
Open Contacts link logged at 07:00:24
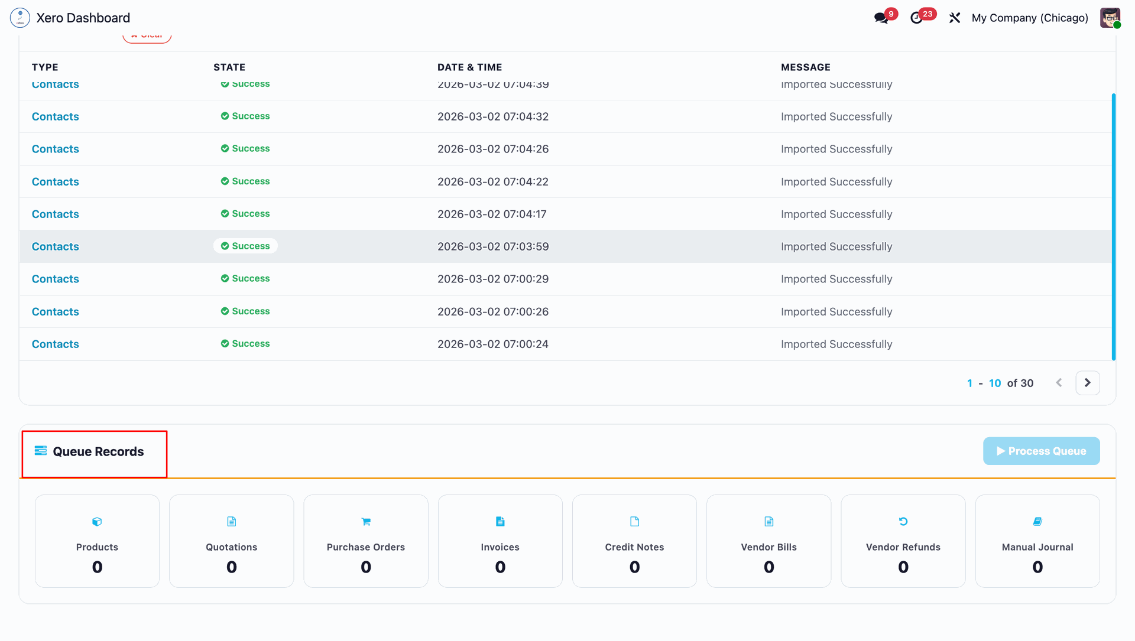tap(55, 344)
